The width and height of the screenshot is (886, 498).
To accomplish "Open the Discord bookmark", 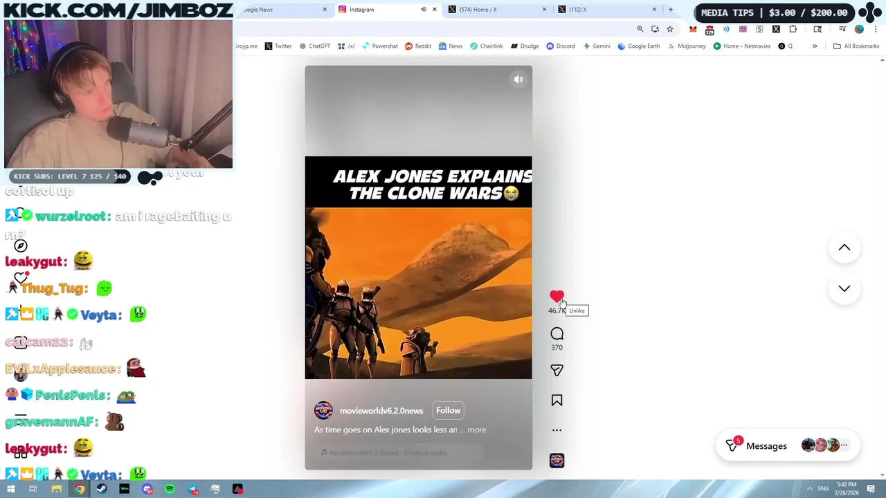I will tap(561, 46).
